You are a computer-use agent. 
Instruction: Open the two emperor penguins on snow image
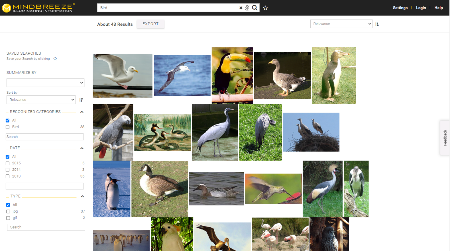click(112, 189)
